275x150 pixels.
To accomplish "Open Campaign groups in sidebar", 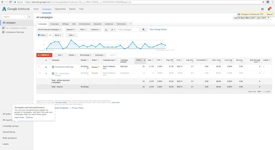I will coord(11,126).
